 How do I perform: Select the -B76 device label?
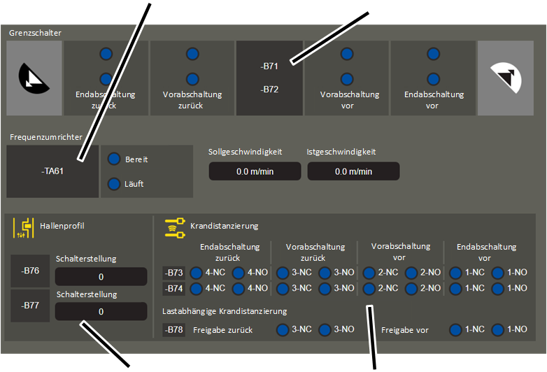pos(30,271)
